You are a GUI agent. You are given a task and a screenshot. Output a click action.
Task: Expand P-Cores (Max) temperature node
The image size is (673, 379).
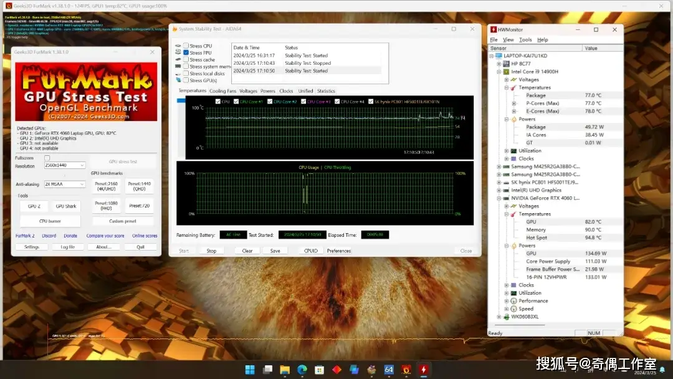[514, 103]
